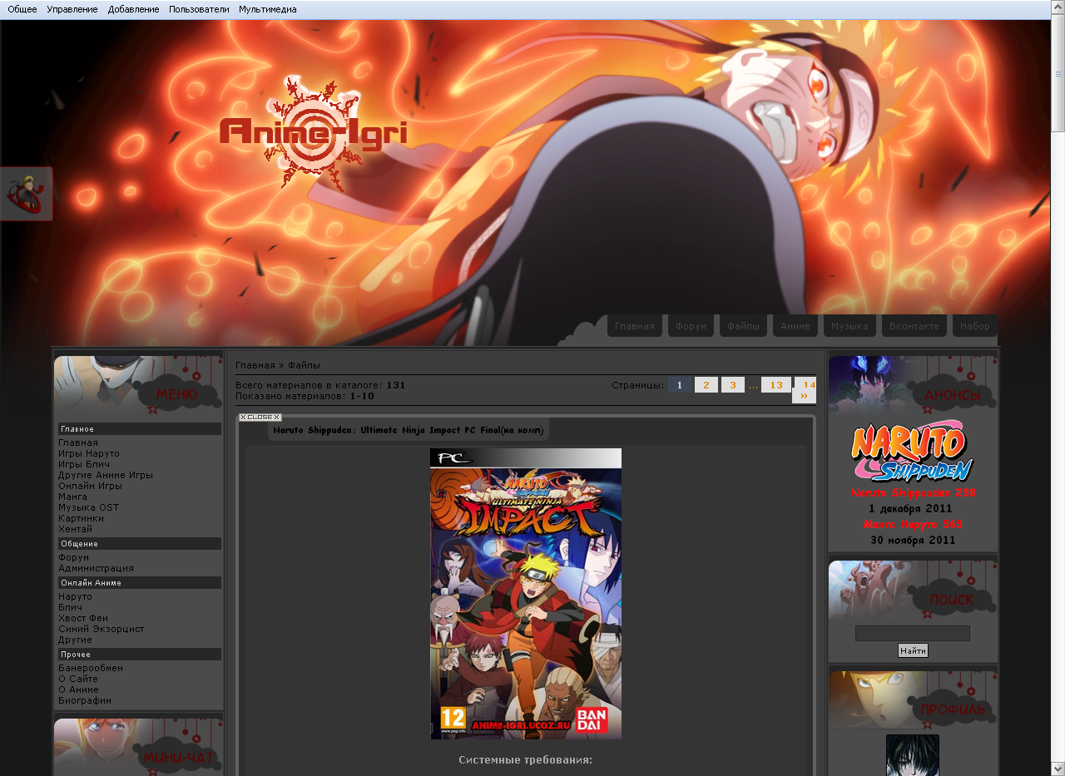
Task: Open Музыка OST in the sidebar
Action: coord(88,507)
